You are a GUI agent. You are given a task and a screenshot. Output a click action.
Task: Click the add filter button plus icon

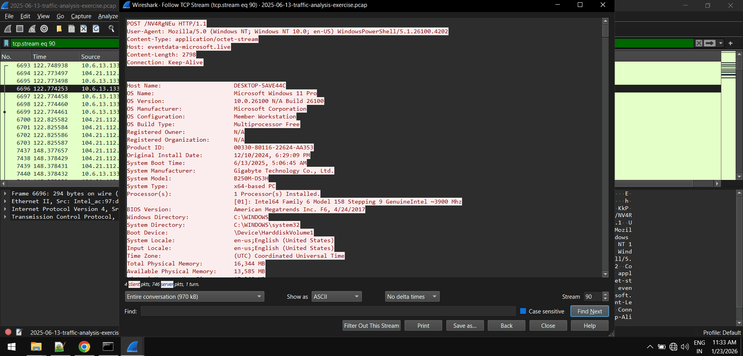coord(731,43)
